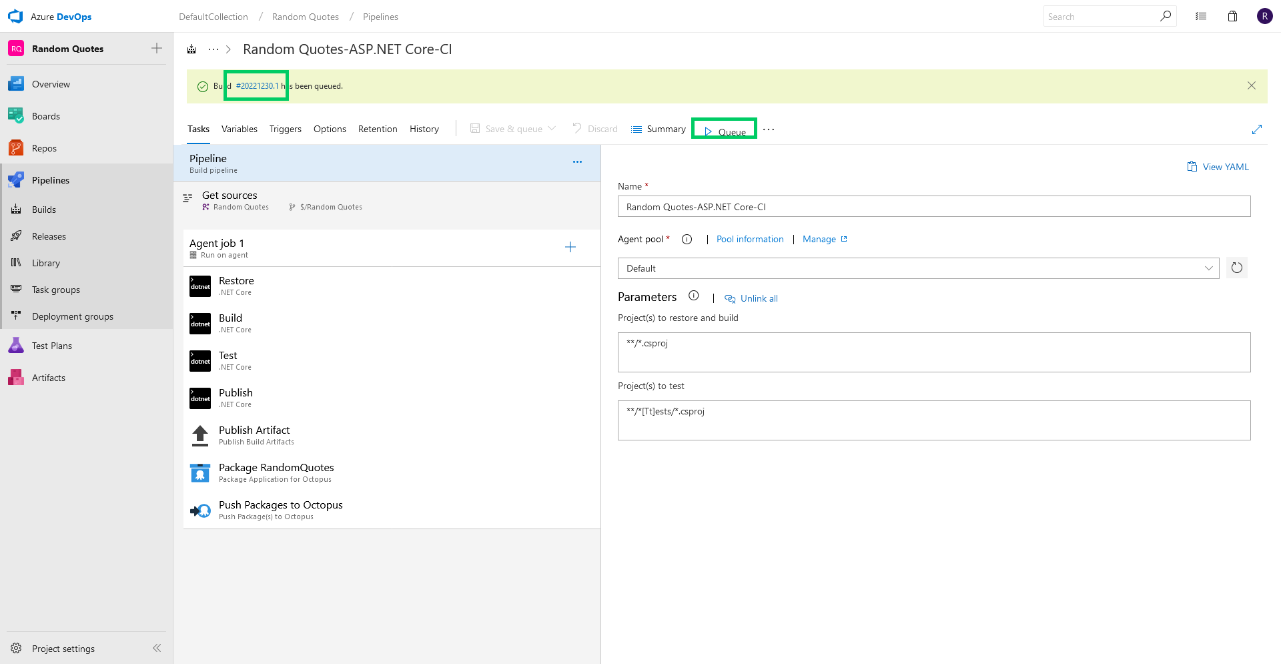The width and height of the screenshot is (1281, 664).
Task: Open Artifacts in the sidebar
Action: click(x=87, y=378)
